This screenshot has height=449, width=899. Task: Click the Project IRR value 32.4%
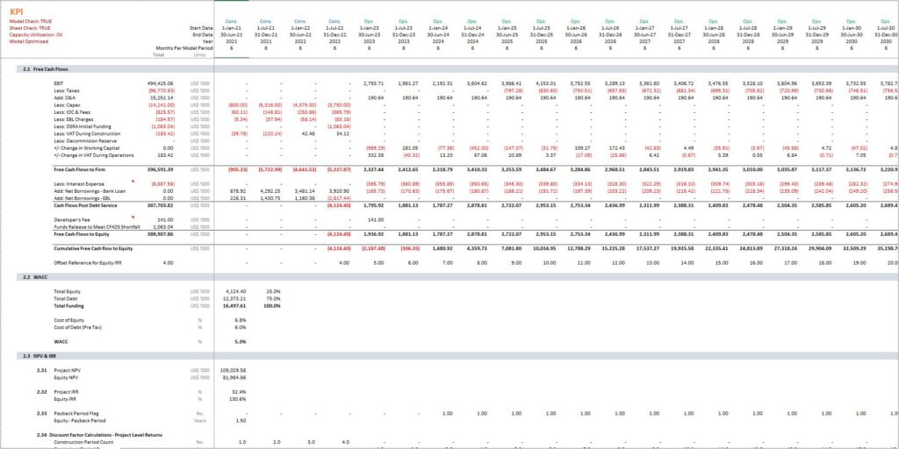(239, 392)
